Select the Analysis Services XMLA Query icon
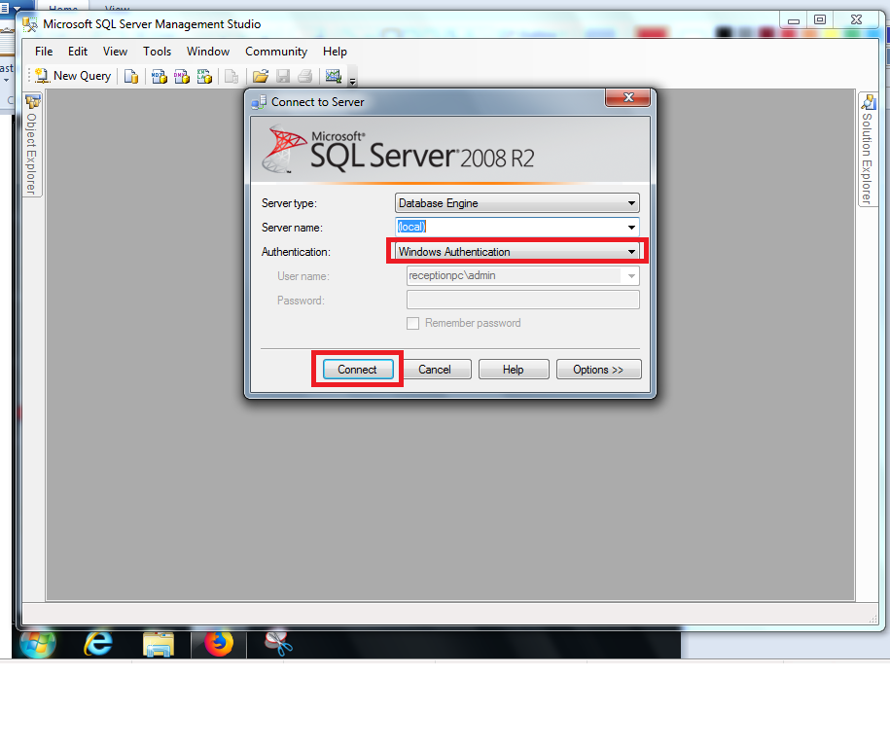This screenshot has height=747, width=890. click(x=204, y=76)
